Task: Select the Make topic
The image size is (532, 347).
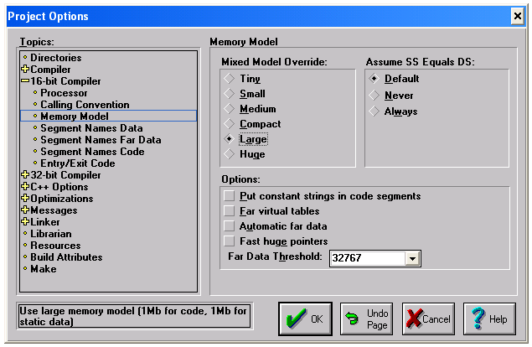Action: tap(44, 269)
